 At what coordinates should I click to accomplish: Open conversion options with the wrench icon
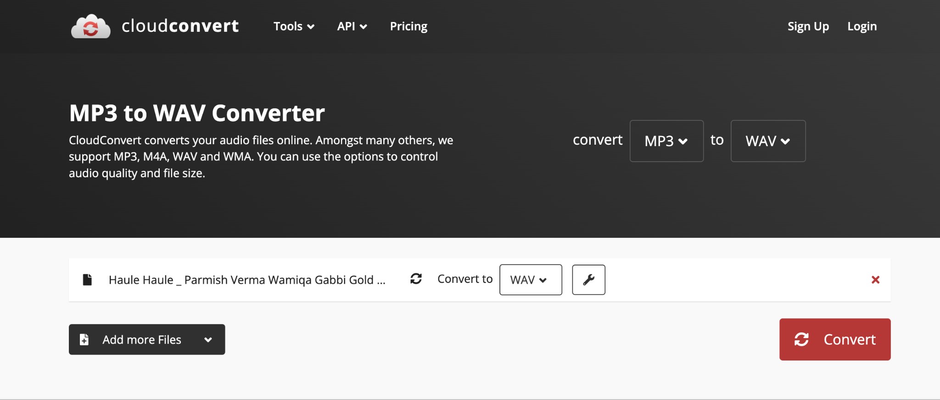[x=588, y=280]
